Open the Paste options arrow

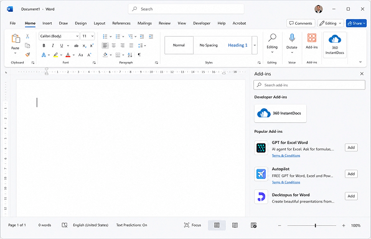tap(15, 53)
